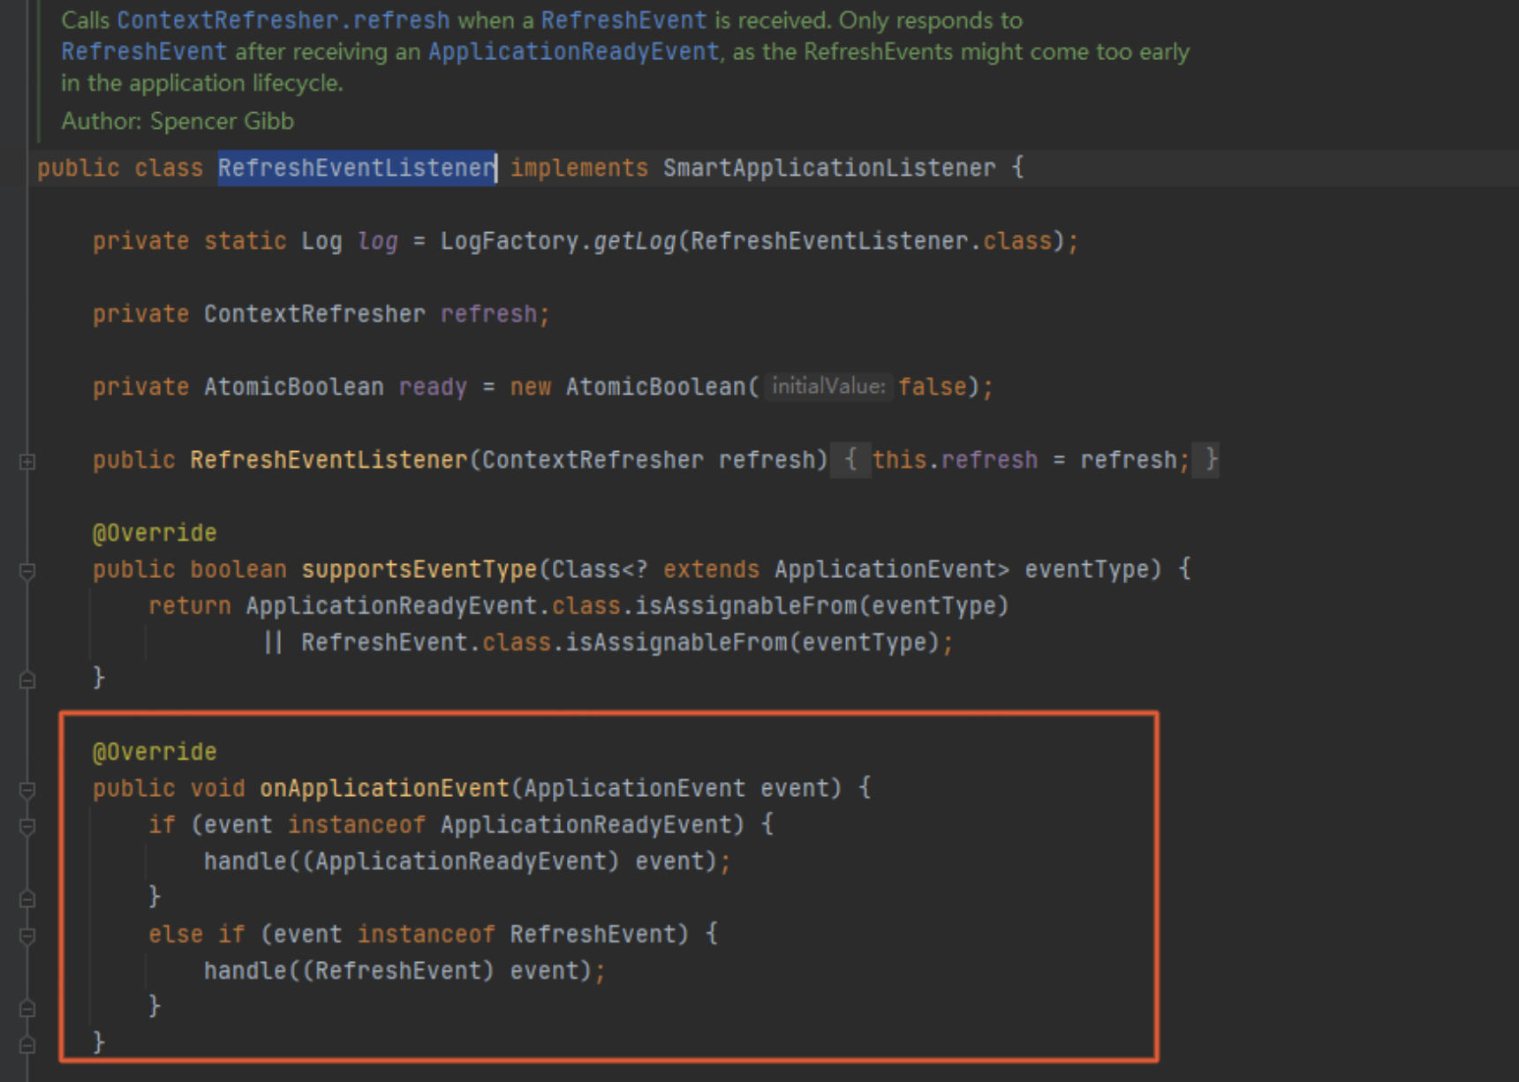Image resolution: width=1519 pixels, height=1082 pixels.
Task: Click the onApplicationEvent method name
Action: tap(384, 788)
